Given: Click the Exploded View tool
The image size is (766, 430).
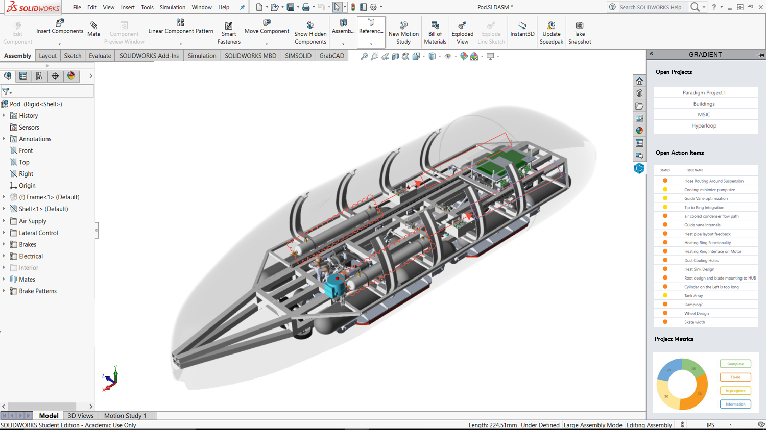Looking at the screenshot, I should [x=463, y=33].
